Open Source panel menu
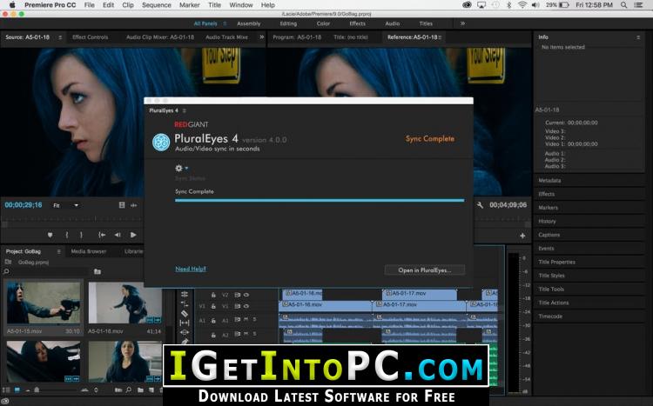This screenshot has height=406, width=653. point(60,37)
